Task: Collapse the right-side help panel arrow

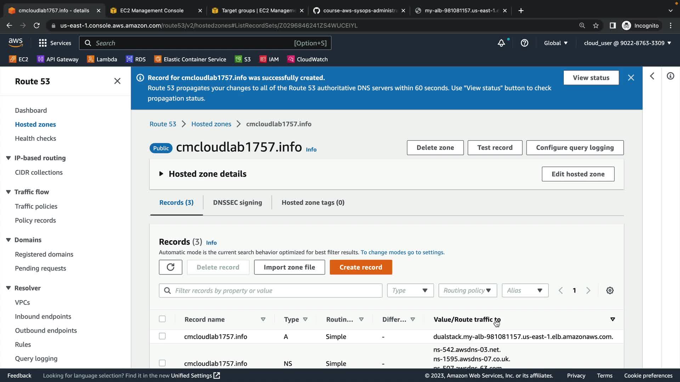Action: (652, 76)
